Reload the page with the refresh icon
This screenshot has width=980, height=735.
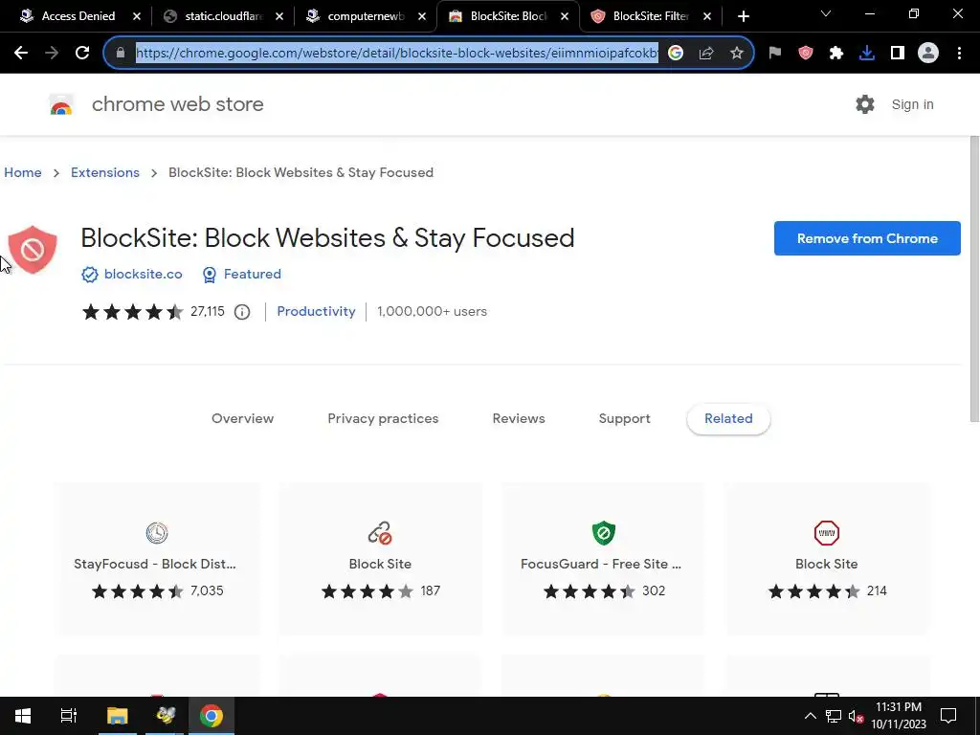pyautogui.click(x=82, y=54)
